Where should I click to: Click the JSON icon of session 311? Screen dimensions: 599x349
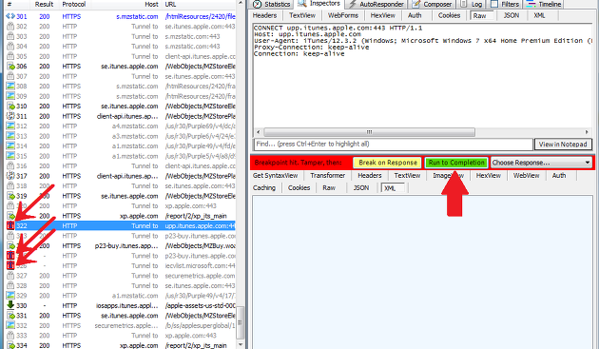pos(10,116)
